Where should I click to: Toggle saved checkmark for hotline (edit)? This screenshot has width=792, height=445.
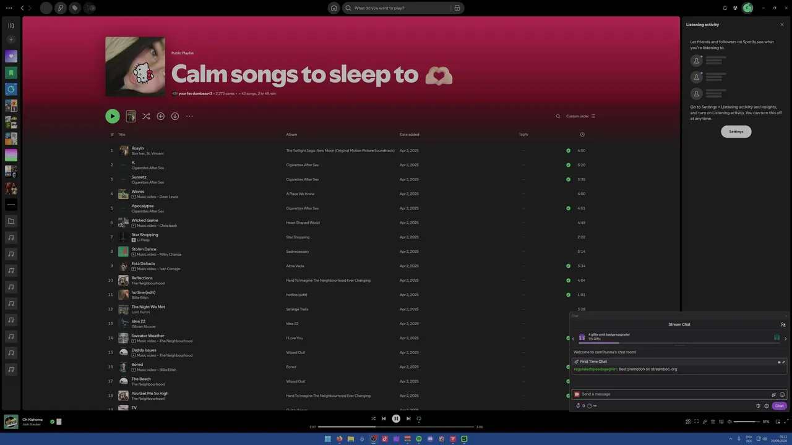click(x=568, y=295)
